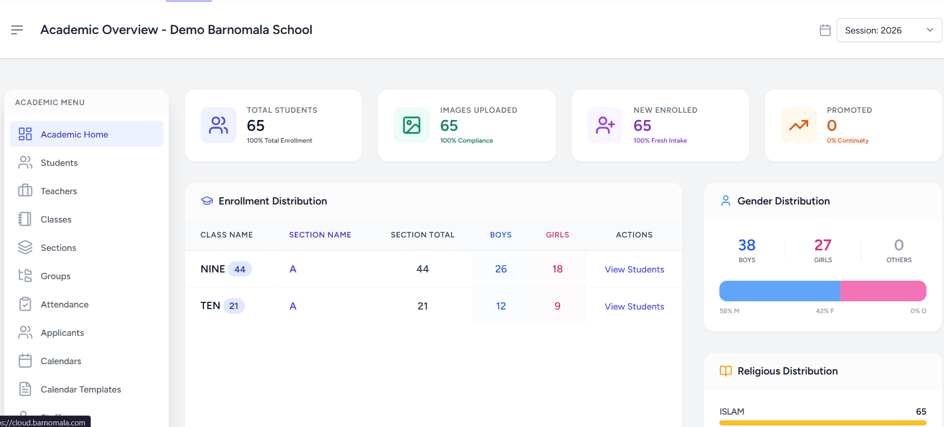Click the Classes notebook icon
This screenshot has width=944, height=427.
pyautogui.click(x=25, y=219)
